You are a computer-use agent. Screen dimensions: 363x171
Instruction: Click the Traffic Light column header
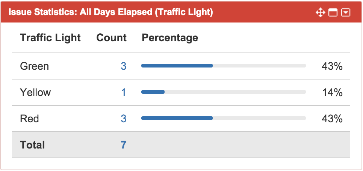click(x=50, y=38)
